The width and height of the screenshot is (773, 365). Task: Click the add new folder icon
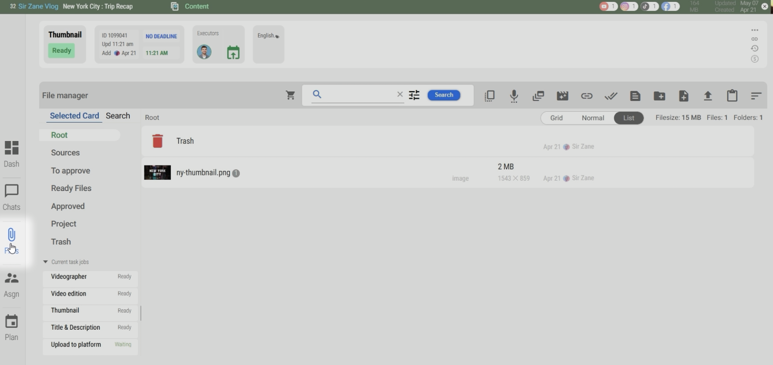(659, 96)
